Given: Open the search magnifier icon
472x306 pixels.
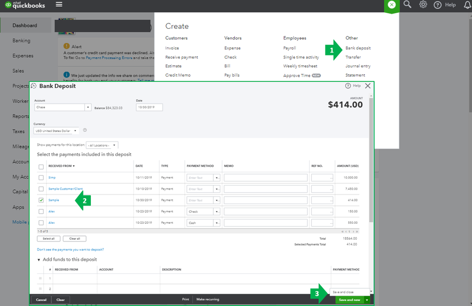Looking at the screenshot, I should (x=407, y=5).
